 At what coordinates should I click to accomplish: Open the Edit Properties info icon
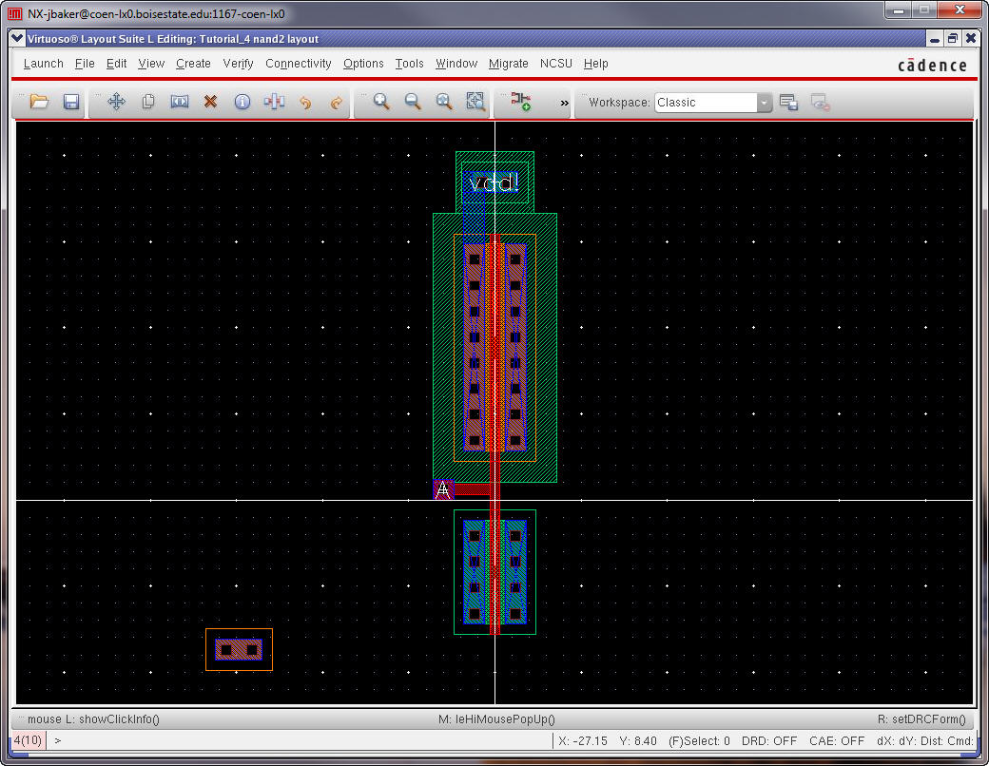[x=242, y=102]
